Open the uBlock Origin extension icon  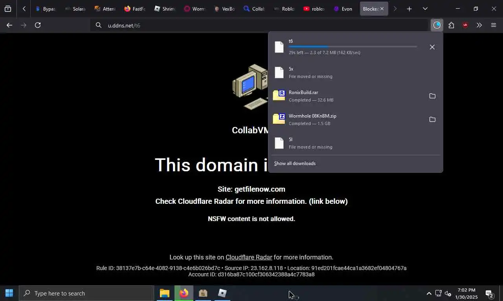tap(465, 25)
